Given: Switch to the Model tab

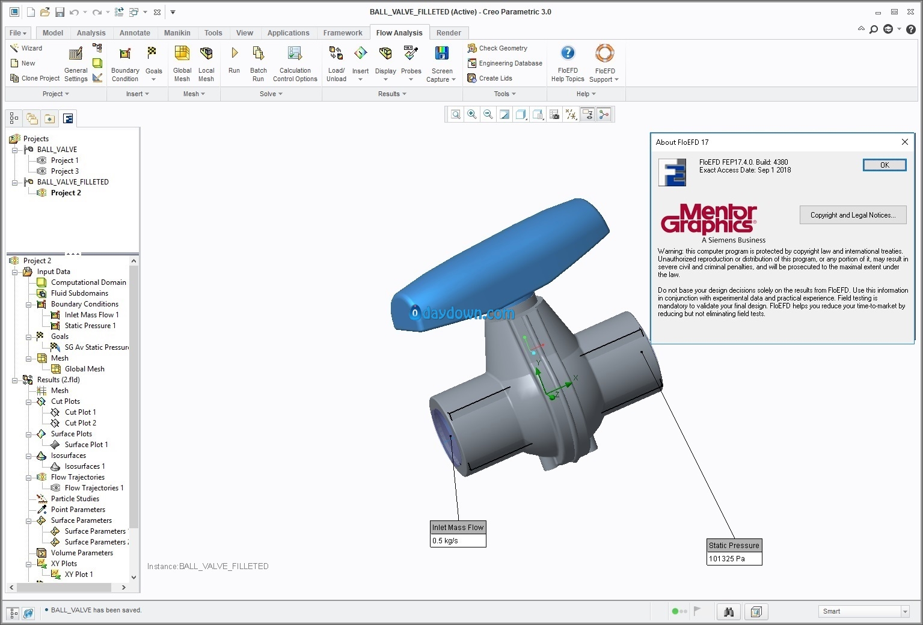Looking at the screenshot, I should [53, 33].
